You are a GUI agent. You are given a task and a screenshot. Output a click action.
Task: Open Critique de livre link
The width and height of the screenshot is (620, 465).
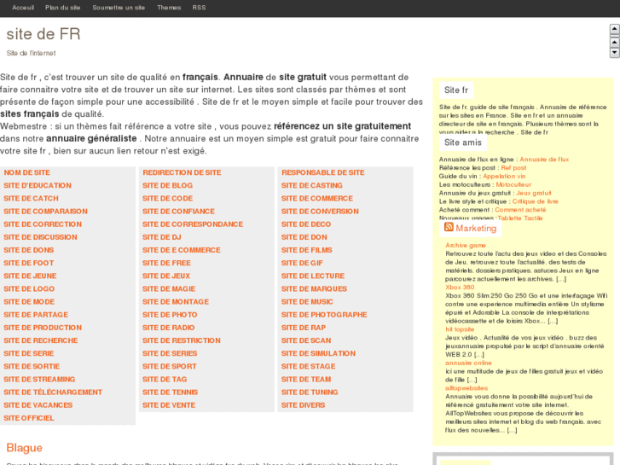pos(536,201)
